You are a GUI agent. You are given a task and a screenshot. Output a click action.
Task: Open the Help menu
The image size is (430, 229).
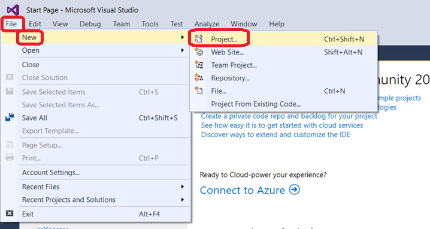277,24
